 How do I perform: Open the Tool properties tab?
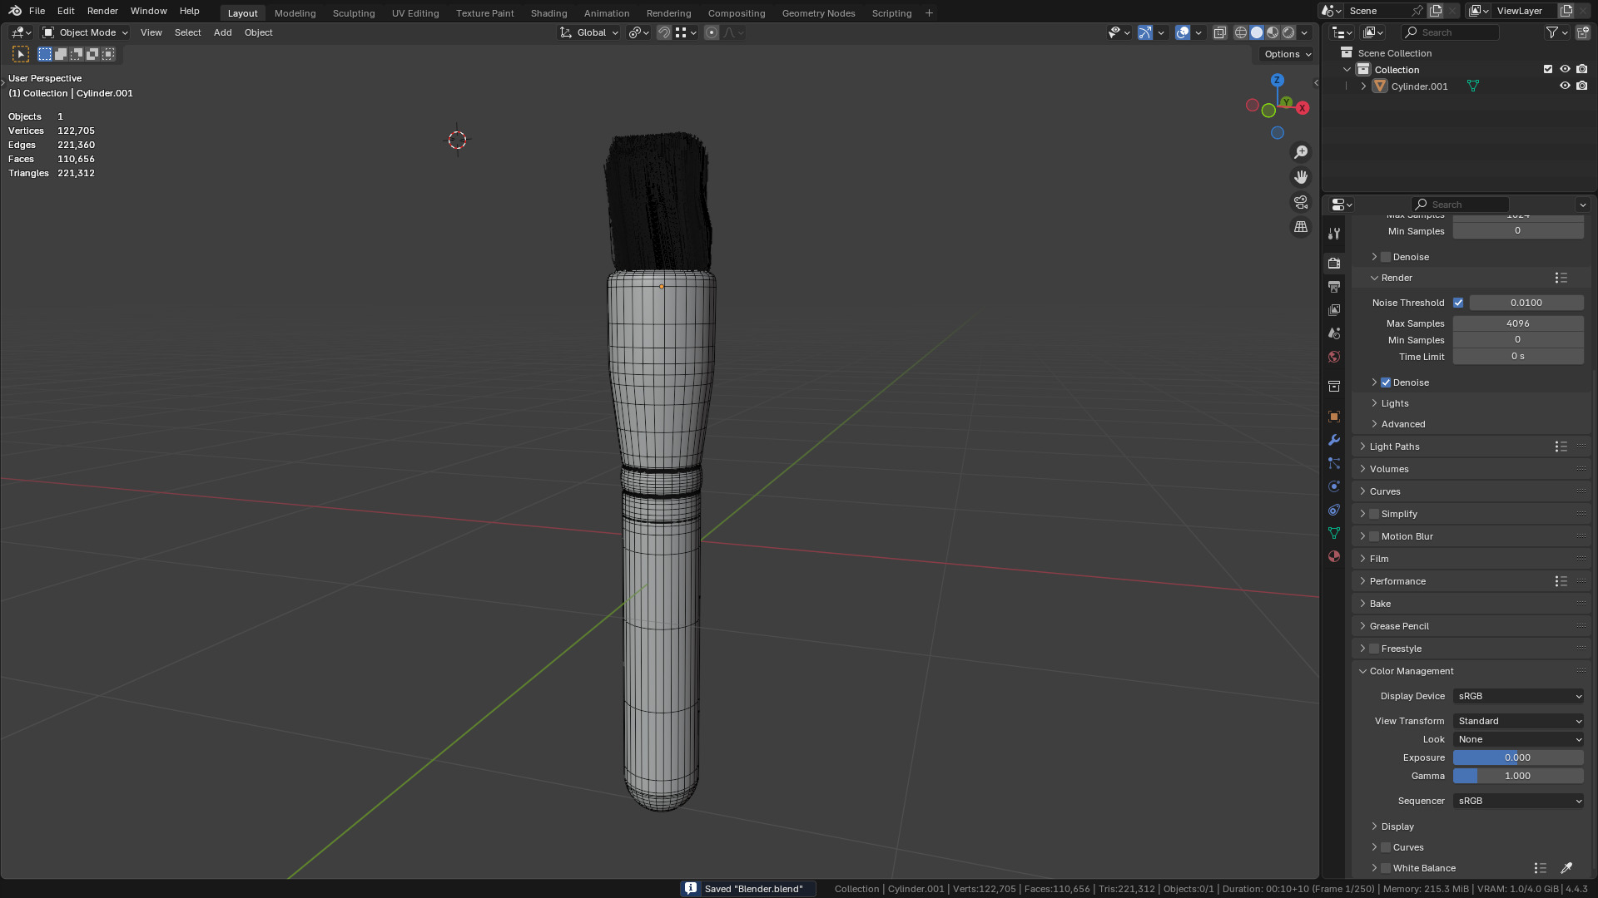1334,234
